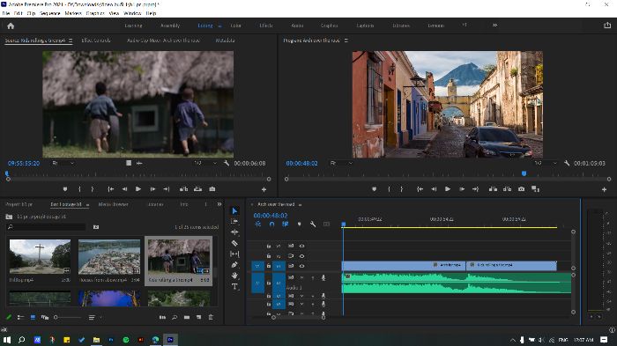Open the Sequence menu
The width and height of the screenshot is (617, 346).
click(50, 13)
